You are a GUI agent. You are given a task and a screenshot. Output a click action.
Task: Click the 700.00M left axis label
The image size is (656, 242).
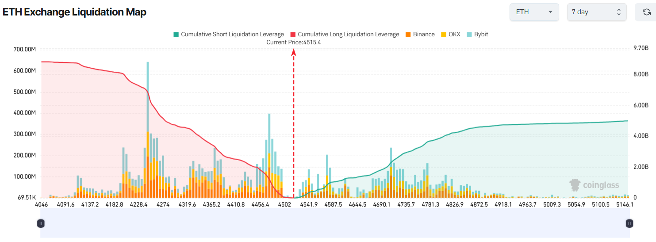tap(25, 49)
